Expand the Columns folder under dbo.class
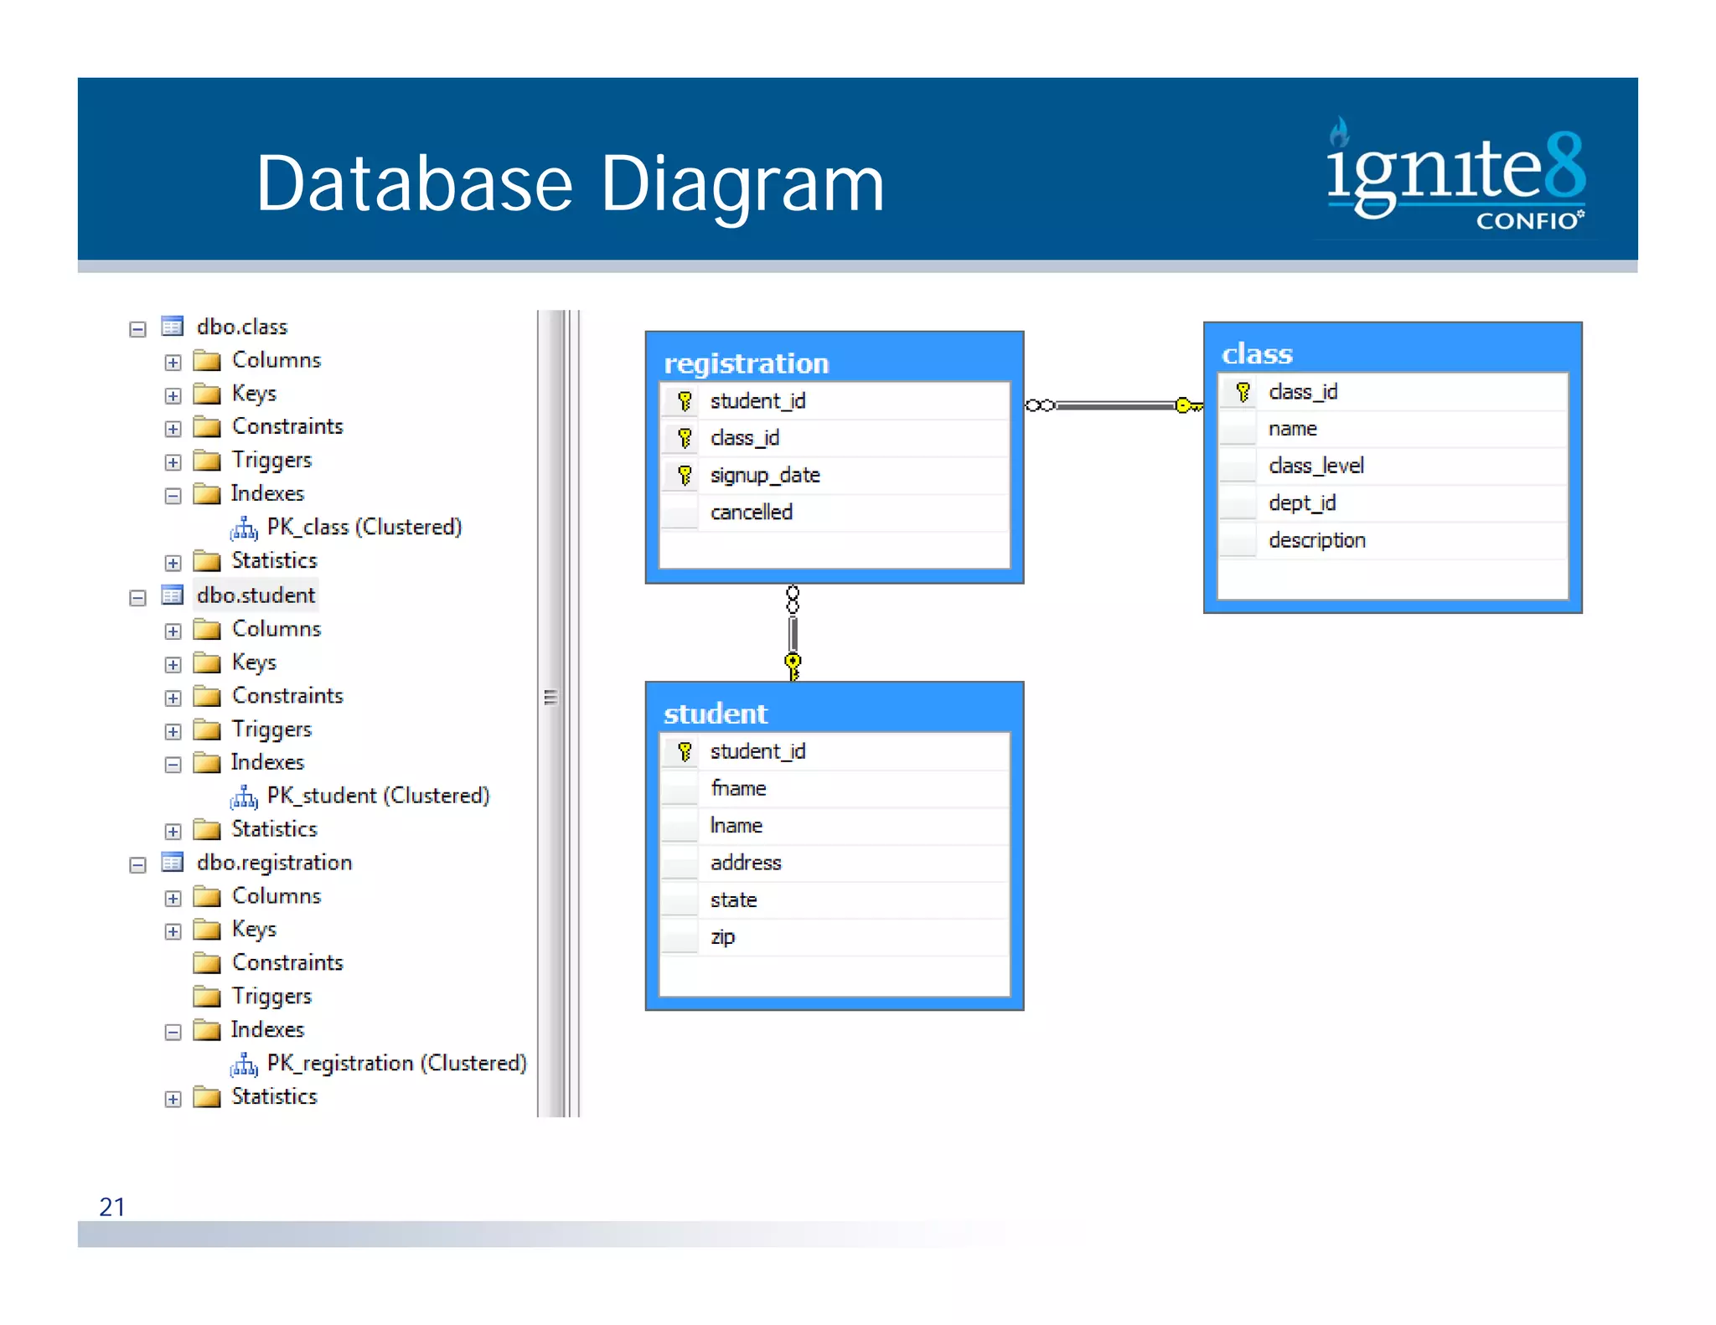 click(173, 363)
